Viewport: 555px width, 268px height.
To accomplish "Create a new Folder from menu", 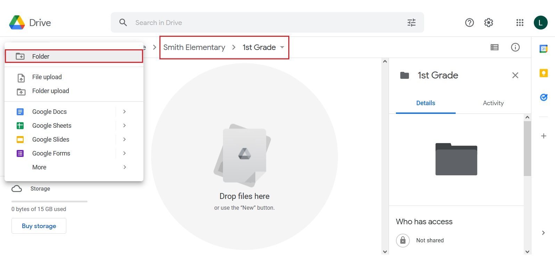I will [x=74, y=56].
